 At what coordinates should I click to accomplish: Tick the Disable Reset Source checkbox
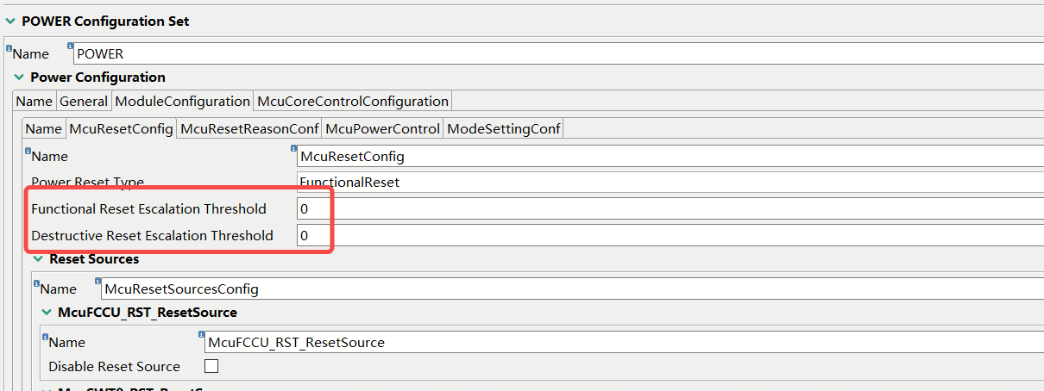tap(211, 366)
